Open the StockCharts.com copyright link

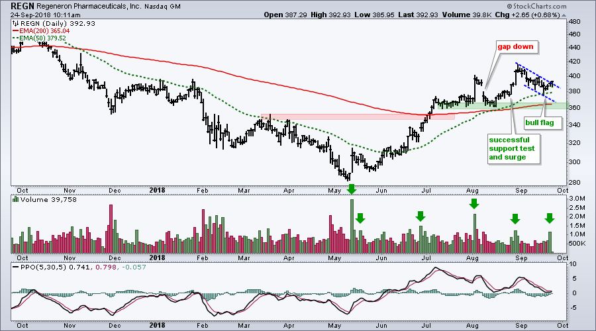[536, 6]
